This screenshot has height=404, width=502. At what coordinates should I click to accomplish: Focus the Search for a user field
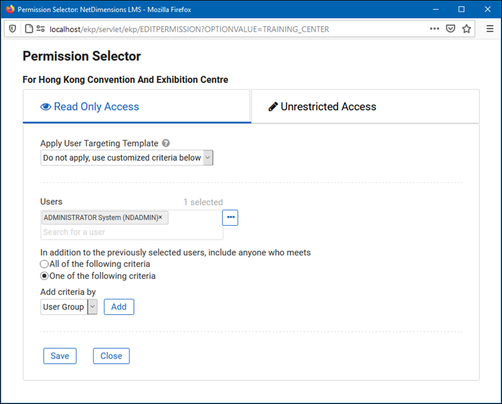[x=131, y=232]
